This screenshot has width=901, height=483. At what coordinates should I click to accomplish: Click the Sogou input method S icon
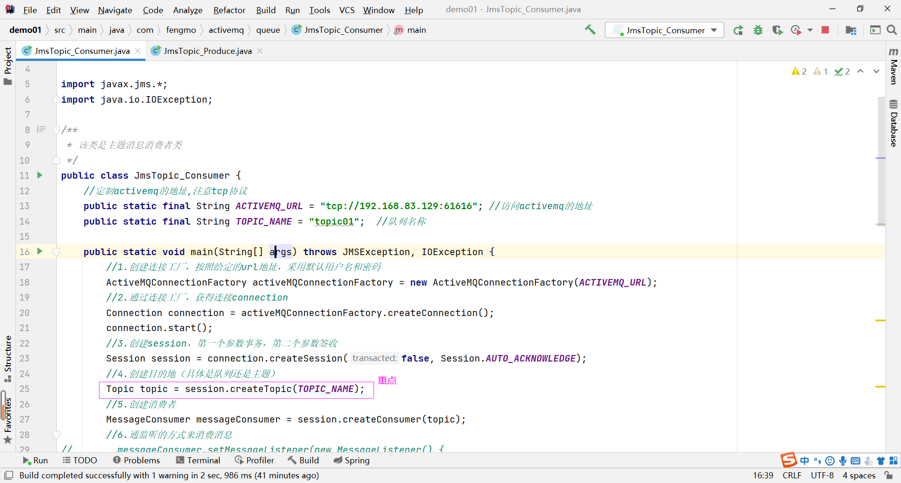[x=788, y=460]
